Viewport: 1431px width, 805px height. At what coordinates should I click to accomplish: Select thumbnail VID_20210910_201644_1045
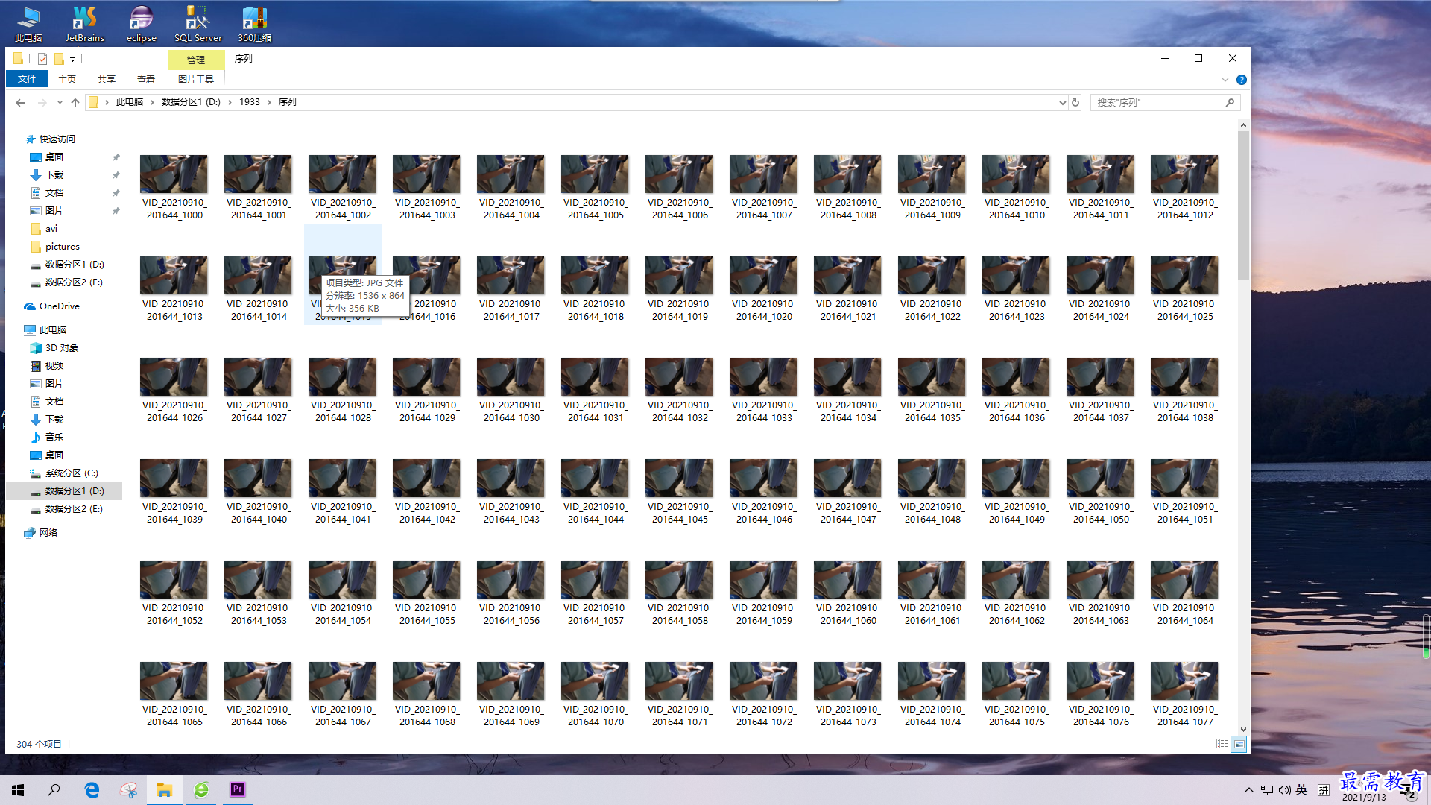(x=680, y=490)
